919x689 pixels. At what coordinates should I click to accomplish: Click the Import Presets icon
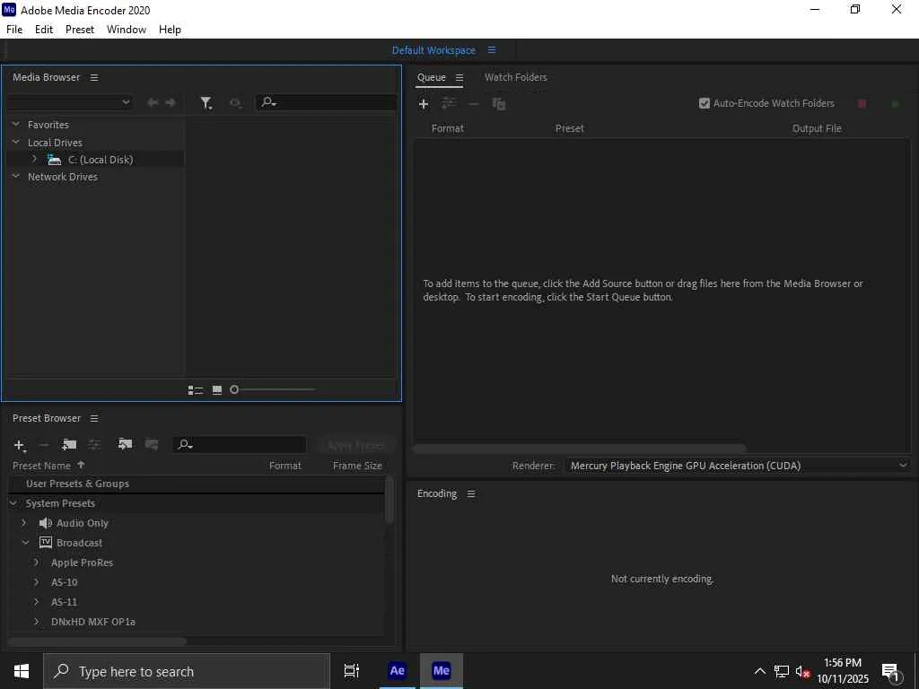point(125,445)
